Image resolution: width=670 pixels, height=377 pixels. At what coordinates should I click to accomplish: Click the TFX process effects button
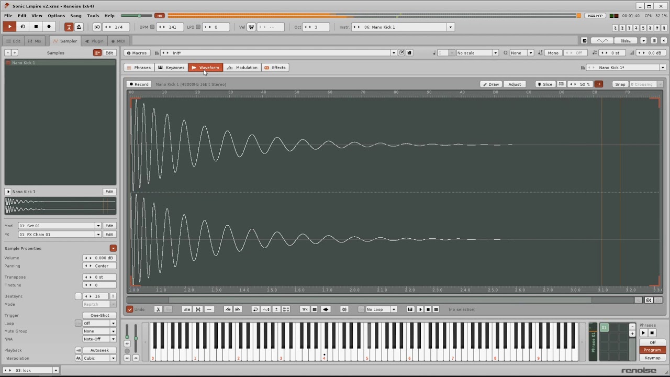305,309
